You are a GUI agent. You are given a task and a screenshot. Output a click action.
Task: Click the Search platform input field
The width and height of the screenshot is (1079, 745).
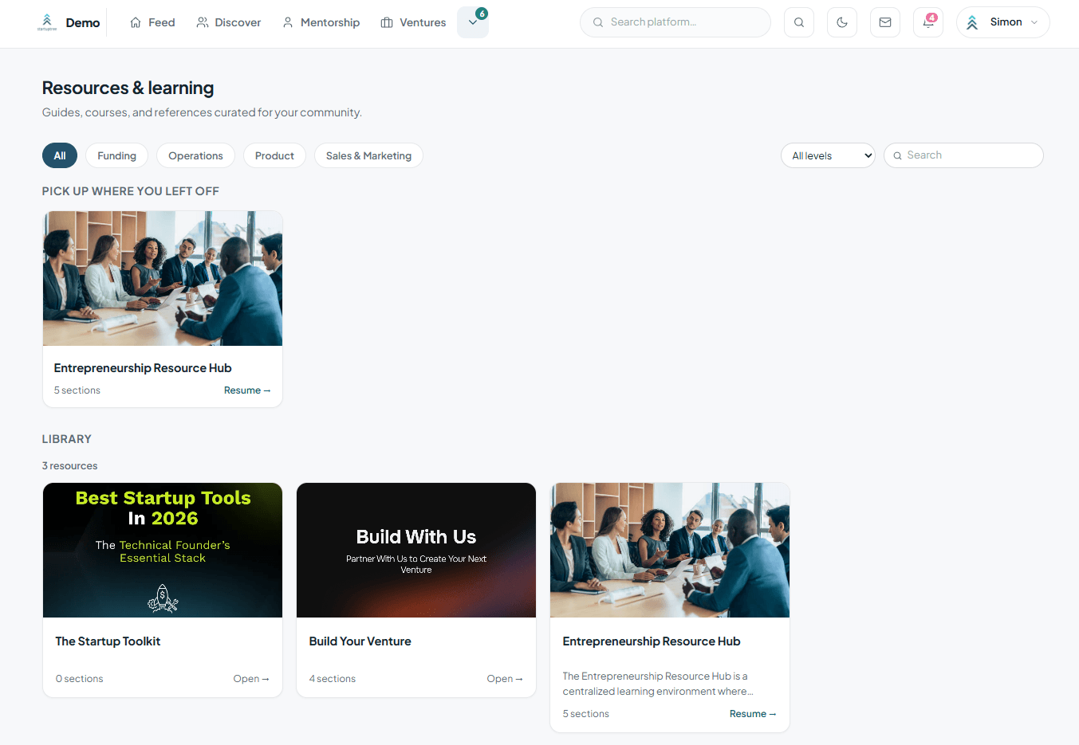pyautogui.click(x=675, y=22)
